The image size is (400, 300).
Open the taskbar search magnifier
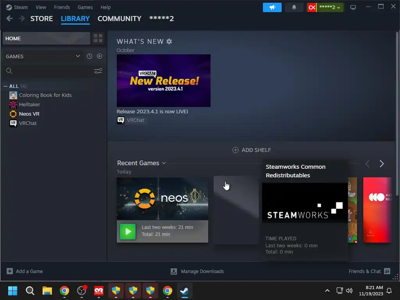point(30,291)
